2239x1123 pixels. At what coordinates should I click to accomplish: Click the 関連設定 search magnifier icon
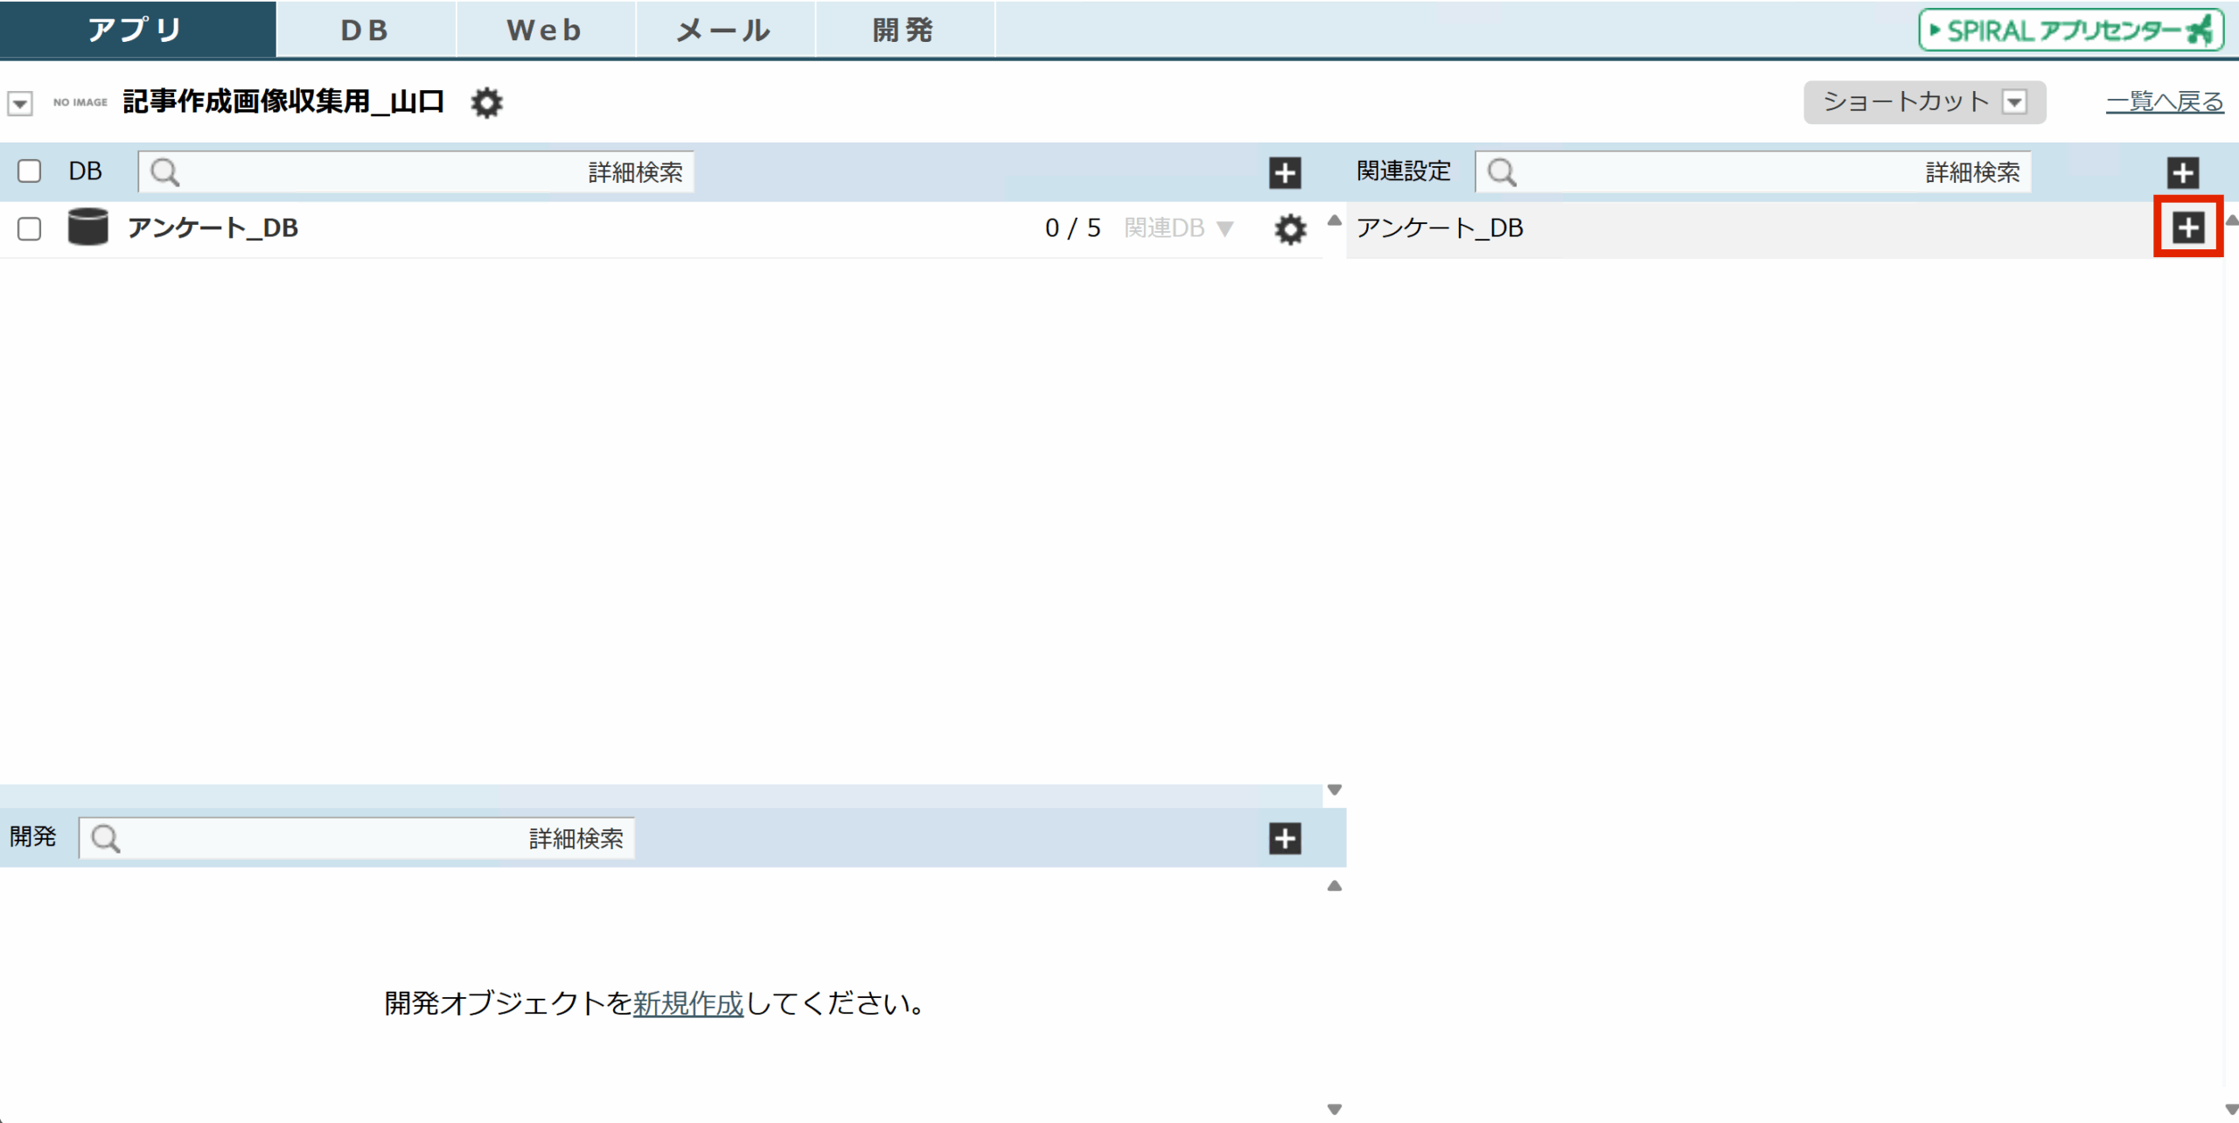tap(1503, 172)
